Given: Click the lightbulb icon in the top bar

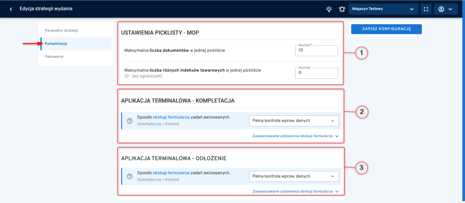Looking at the screenshot, I should (x=329, y=9).
